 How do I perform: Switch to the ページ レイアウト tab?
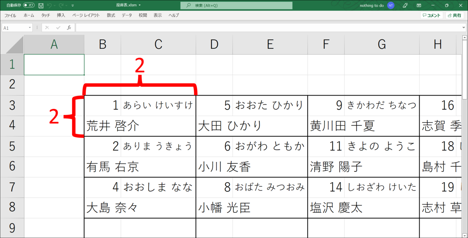(86, 15)
